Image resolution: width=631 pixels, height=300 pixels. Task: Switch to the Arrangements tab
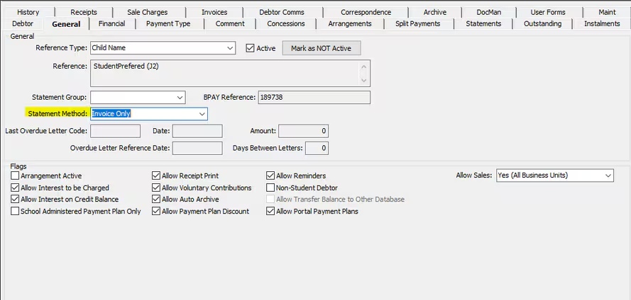350,23
